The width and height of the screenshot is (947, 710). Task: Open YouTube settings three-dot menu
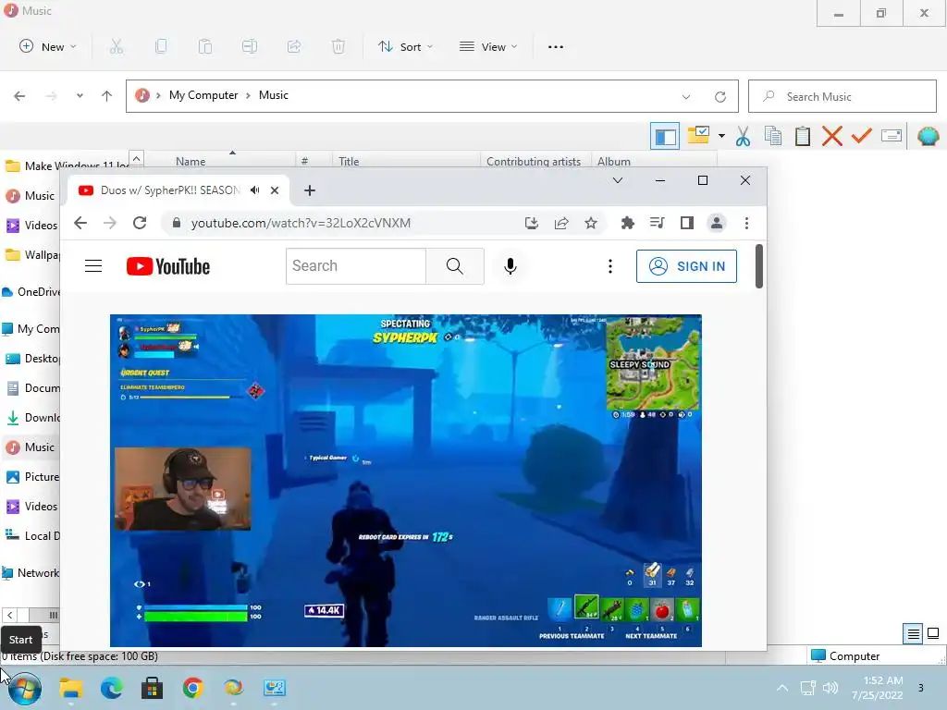[x=610, y=266]
